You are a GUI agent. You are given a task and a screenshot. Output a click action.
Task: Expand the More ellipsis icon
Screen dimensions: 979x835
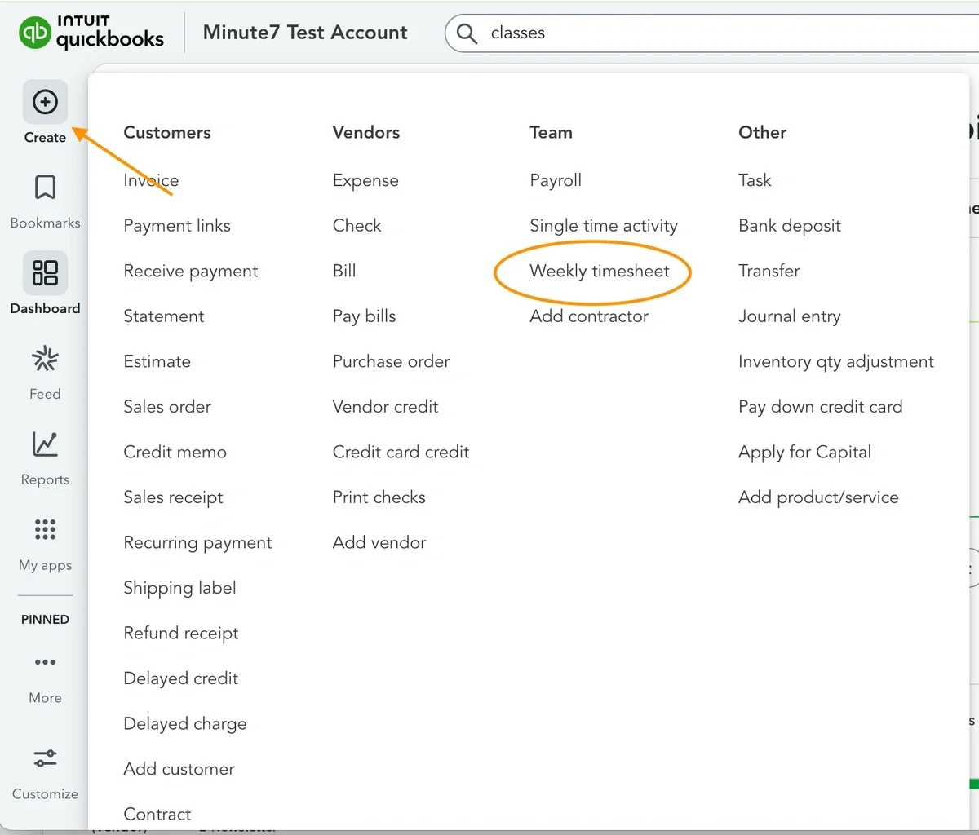tap(45, 662)
